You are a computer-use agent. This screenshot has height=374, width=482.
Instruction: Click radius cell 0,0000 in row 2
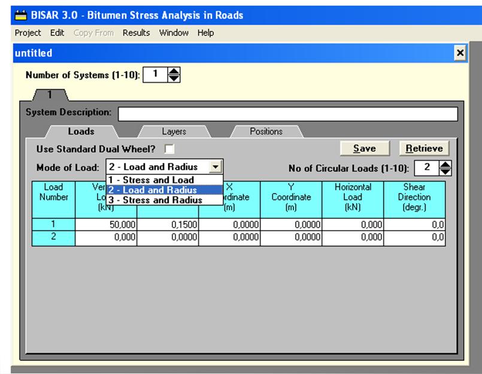[168, 239]
